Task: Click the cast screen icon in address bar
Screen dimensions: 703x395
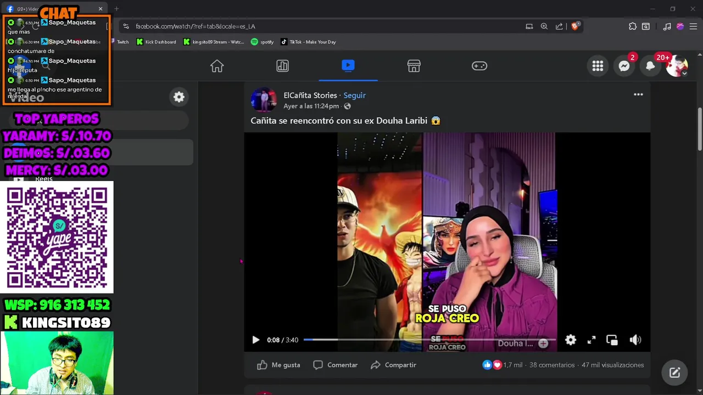Action: tap(529, 26)
